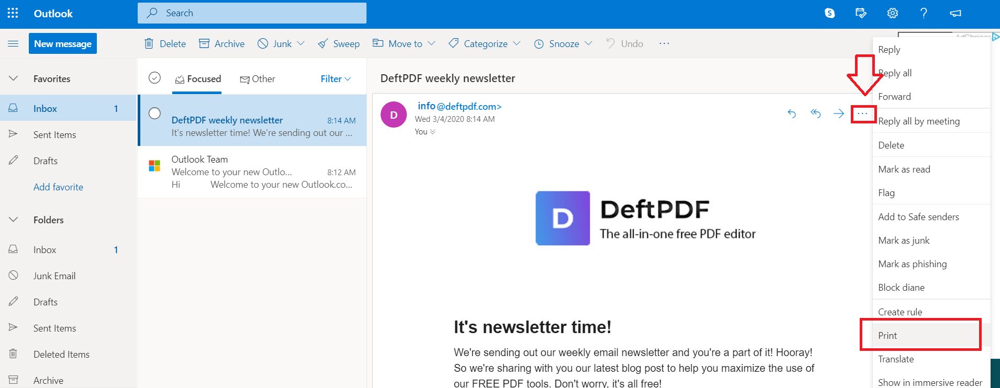
Task: Mark the email as Junk from the toolbar
Action: coord(275,44)
